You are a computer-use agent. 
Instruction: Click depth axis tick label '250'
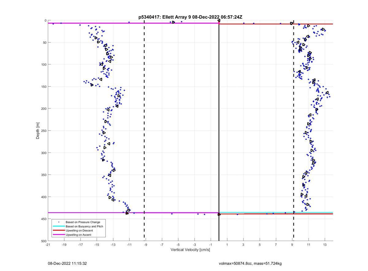click(44, 130)
